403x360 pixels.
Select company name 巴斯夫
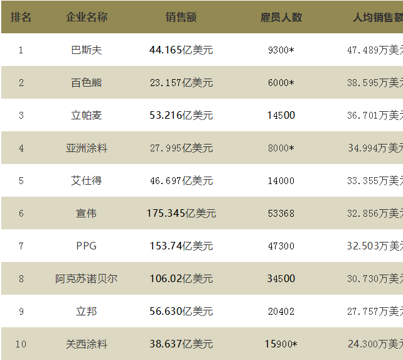point(87,50)
